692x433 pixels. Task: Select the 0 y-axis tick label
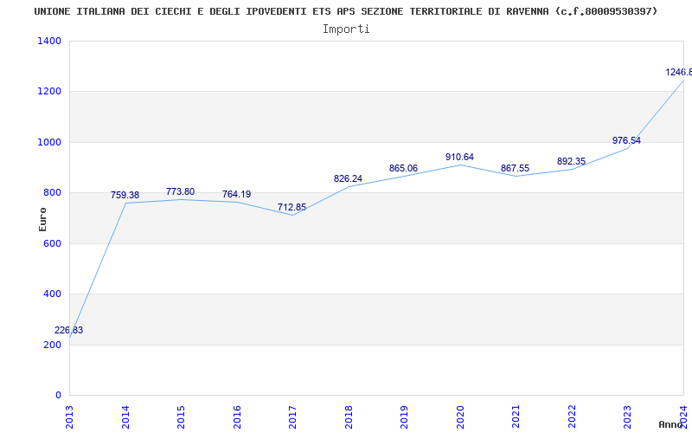pyautogui.click(x=58, y=395)
